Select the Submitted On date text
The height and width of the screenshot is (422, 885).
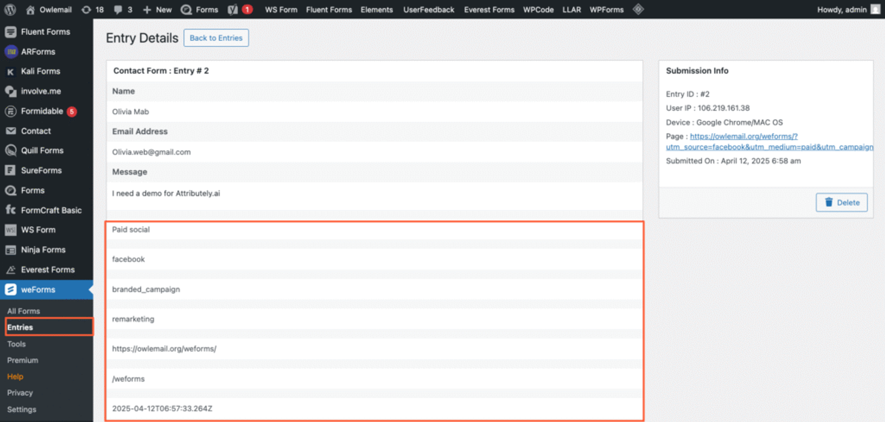tap(733, 161)
